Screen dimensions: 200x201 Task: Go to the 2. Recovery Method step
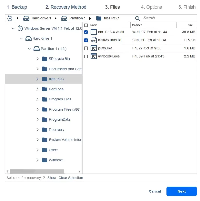(66, 7)
